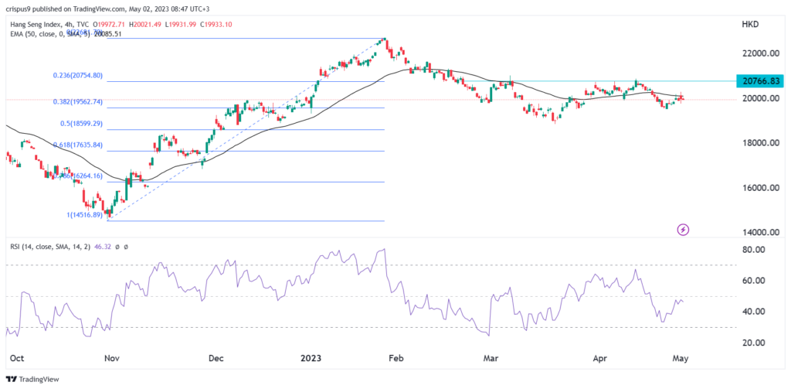Click the Apr label on time axis

(599, 358)
